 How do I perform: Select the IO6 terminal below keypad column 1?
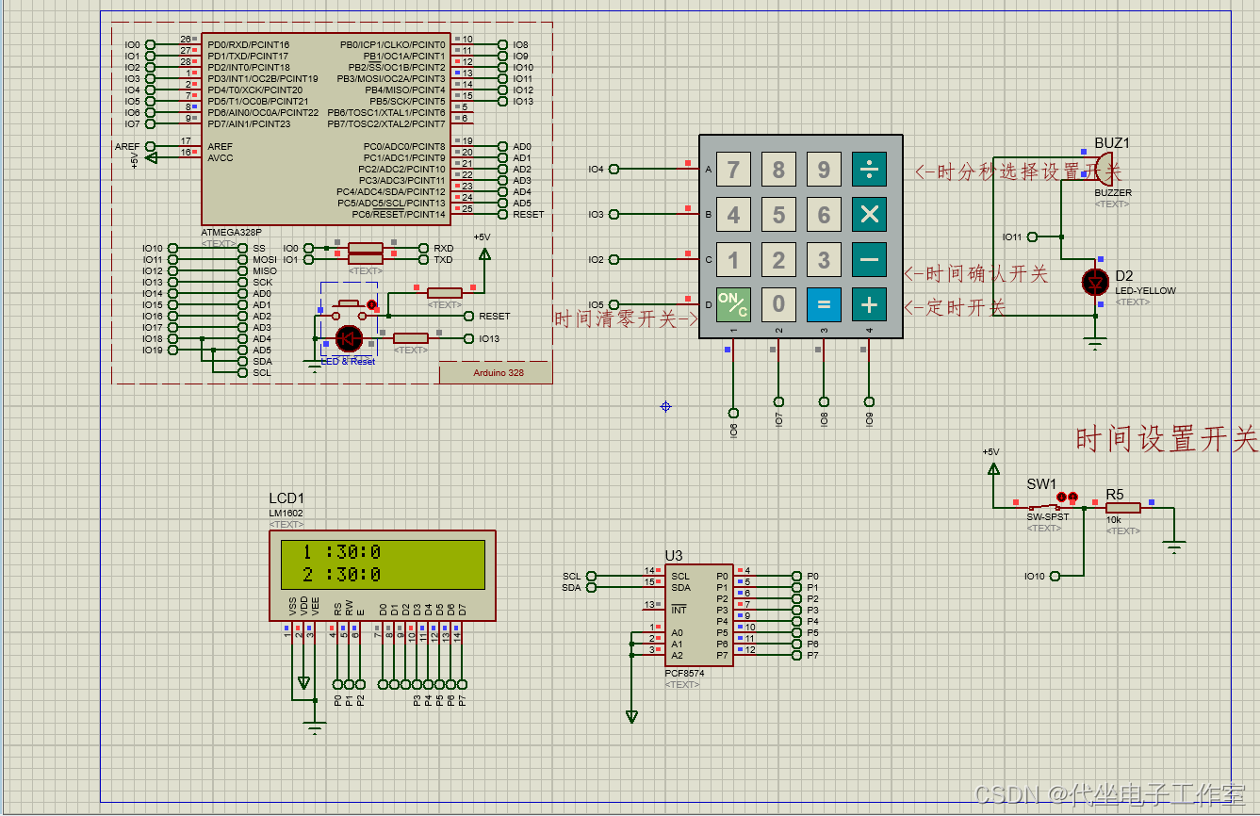tap(733, 413)
